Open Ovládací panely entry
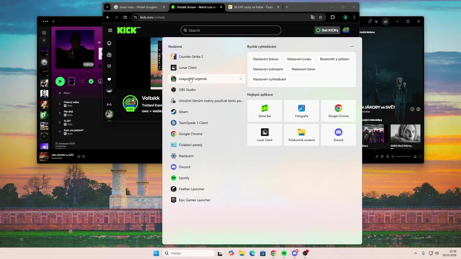461x259 pixels. tap(207, 145)
